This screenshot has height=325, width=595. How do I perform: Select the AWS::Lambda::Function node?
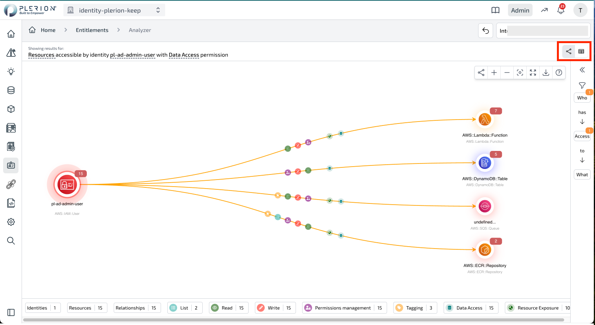coord(485,120)
